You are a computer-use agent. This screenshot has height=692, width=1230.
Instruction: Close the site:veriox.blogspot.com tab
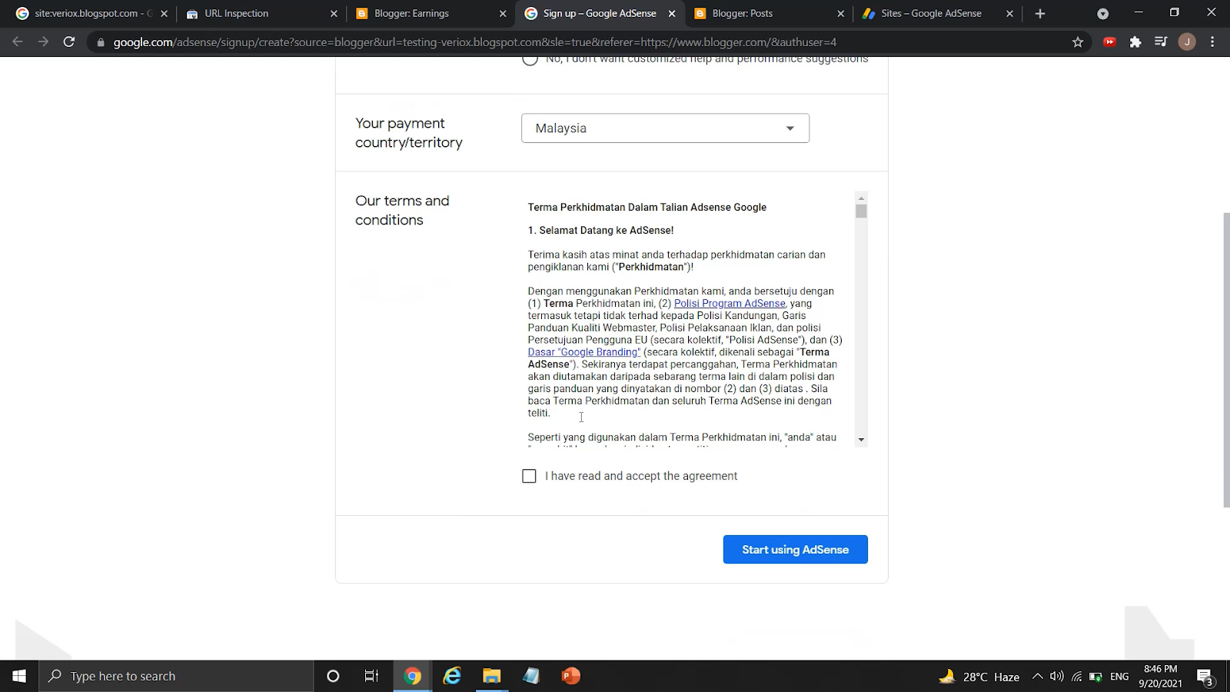click(x=164, y=14)
